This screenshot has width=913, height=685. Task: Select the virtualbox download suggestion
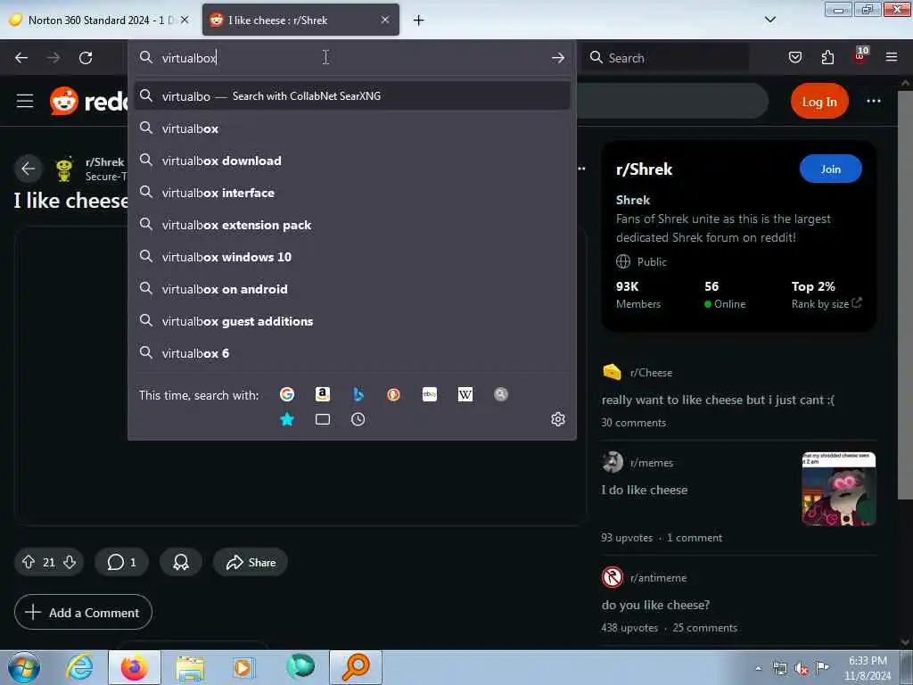pyautogui.click(x=352, y=161)
